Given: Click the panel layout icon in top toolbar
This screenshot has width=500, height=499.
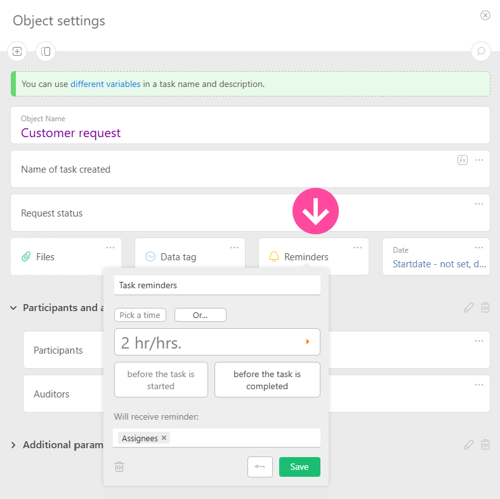Looking at the screenshot, I should [x=46, y=51].
